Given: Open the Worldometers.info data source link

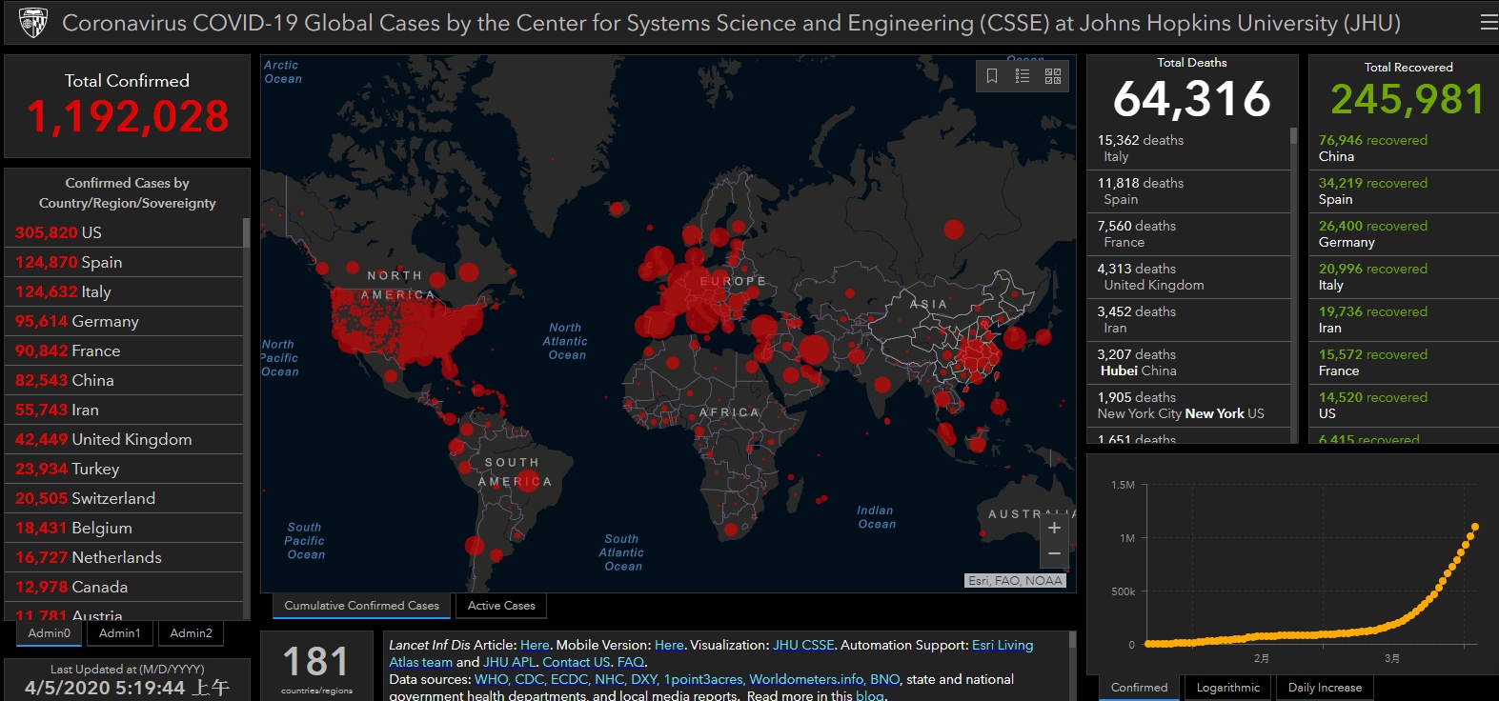Looking at the screenshot, I should [x=806, y=679].
